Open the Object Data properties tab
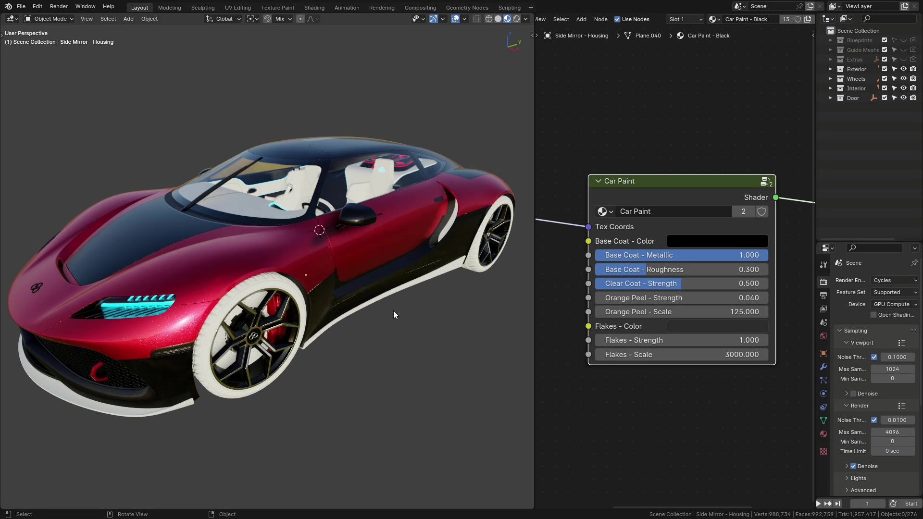The image size is (923, 519). (823, 420)
